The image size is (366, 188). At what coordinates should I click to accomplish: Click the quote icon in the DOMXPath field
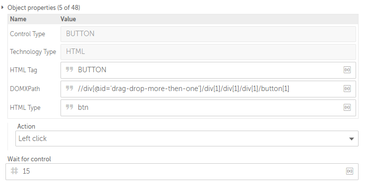click(69, 88)
